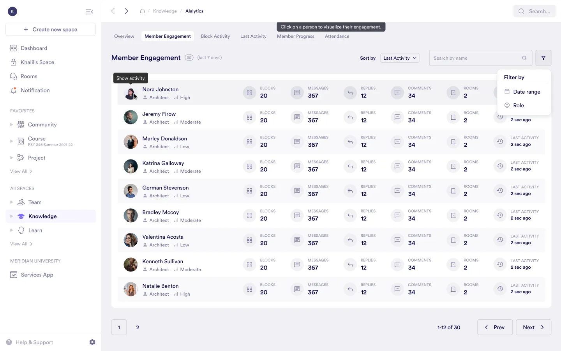Go to the next page with Next
Viewport: 561px width, 351px height.
533,327
